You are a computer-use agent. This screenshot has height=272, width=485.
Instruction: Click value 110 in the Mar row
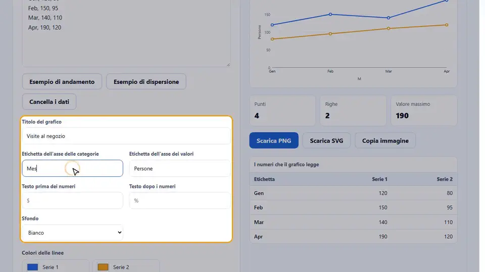[x=448, y=222]
